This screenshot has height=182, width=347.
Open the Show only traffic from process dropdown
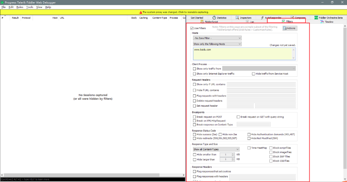pyautogui.click(x=259, y=68)
